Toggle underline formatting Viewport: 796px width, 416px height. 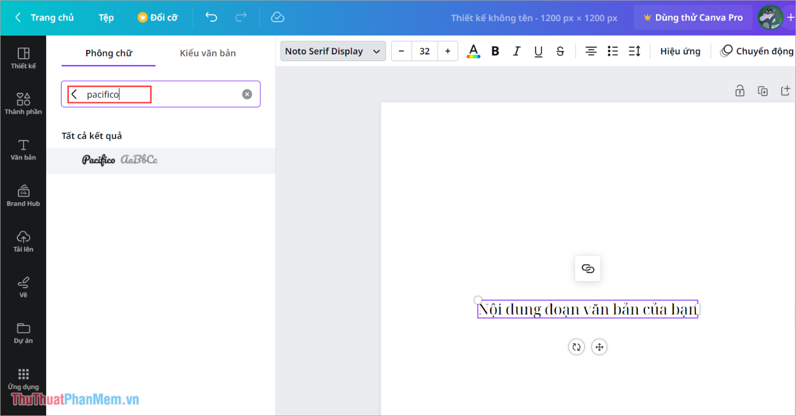538,51
